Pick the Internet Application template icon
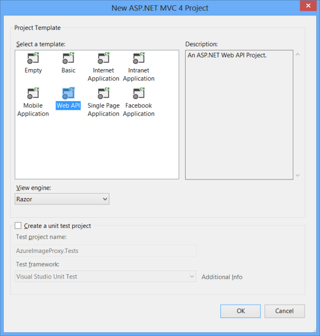The width and height of the screenshot is (320, 336). 103,58
